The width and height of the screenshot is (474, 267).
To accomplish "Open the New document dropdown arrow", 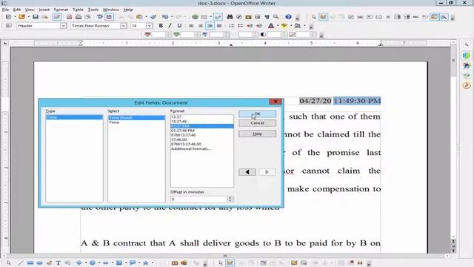I will (15, 17).
